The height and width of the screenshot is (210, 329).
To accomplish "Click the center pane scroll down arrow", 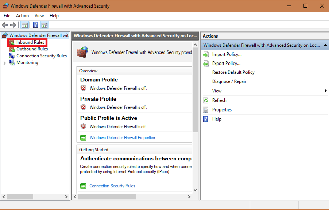I will (196, 190).
